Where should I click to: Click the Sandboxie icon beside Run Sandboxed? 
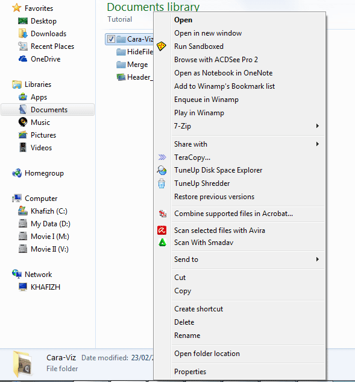(x=162, y=46)
